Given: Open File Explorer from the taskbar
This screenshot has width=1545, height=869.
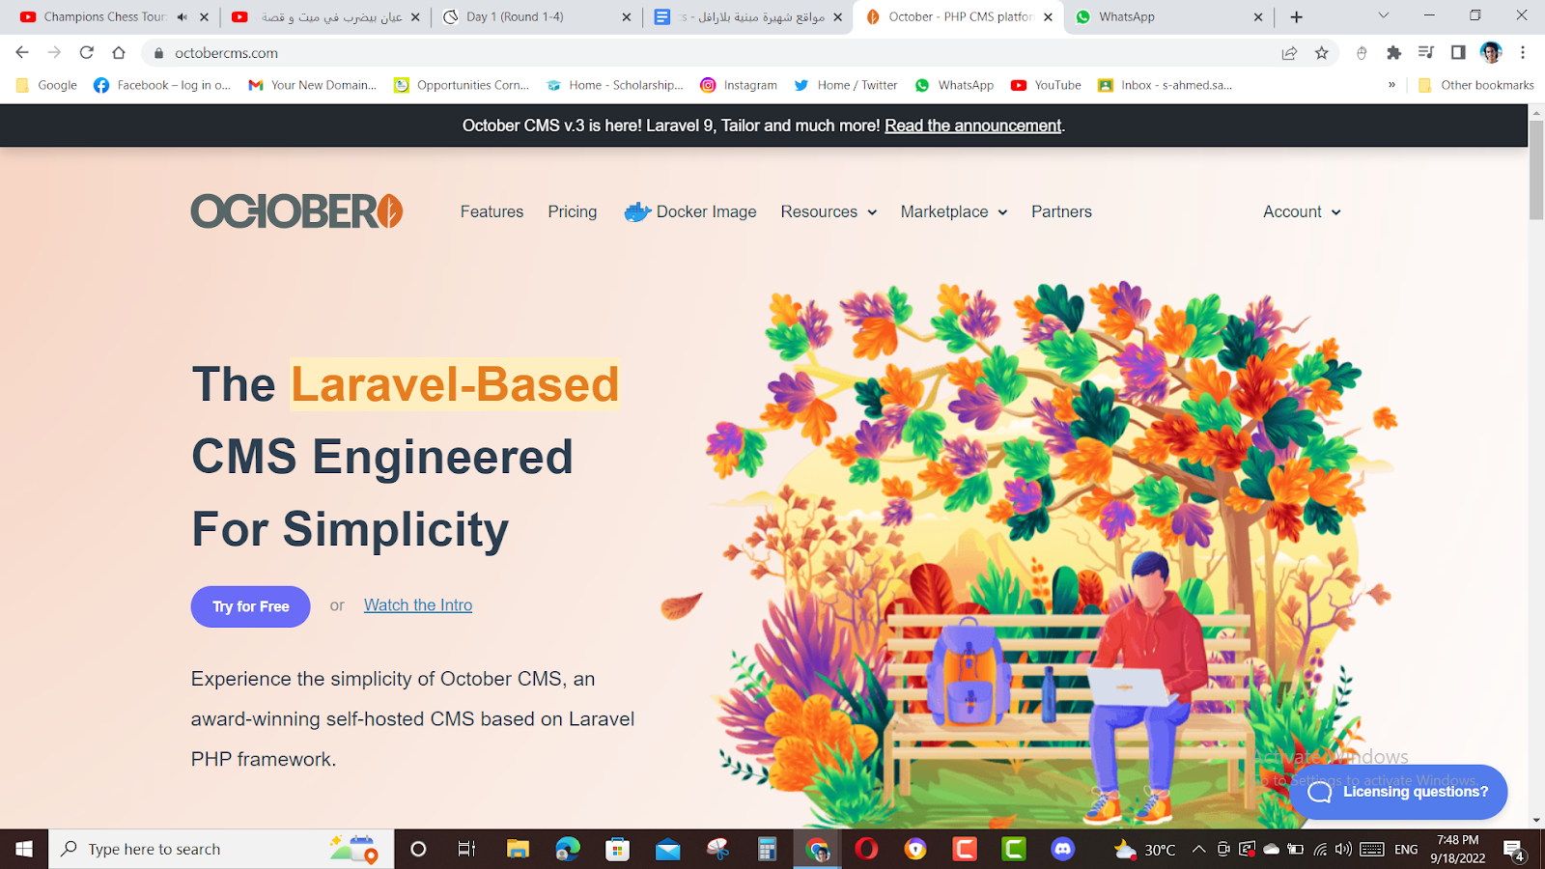Looking at the screenshot, I should (518, 849).
